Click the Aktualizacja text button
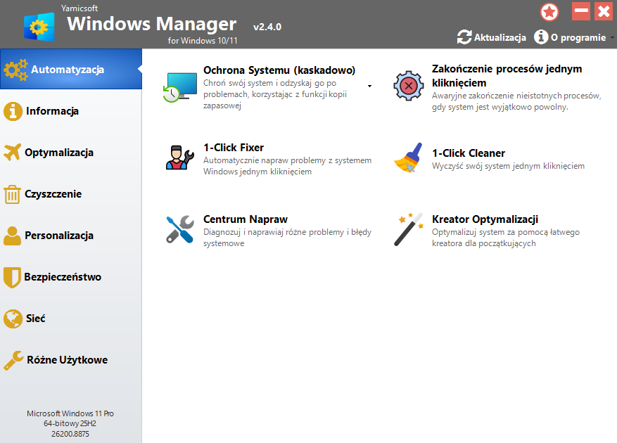Screen dimensions: 617x443 500,38
